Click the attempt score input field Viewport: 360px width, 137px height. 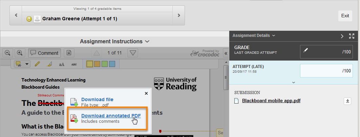[326, 71]
